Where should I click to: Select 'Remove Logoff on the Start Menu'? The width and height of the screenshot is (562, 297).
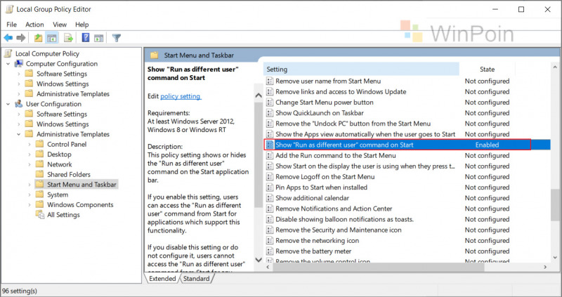[325, 177]
